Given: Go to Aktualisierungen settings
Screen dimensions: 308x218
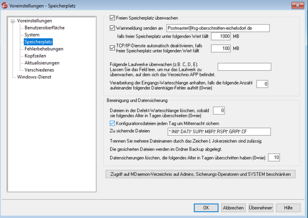Looking at the screenshot, I should pos(42,63).
